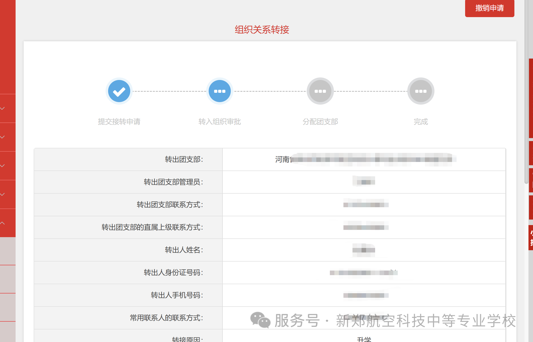Click the 完成 step label

tap(421, 122)
